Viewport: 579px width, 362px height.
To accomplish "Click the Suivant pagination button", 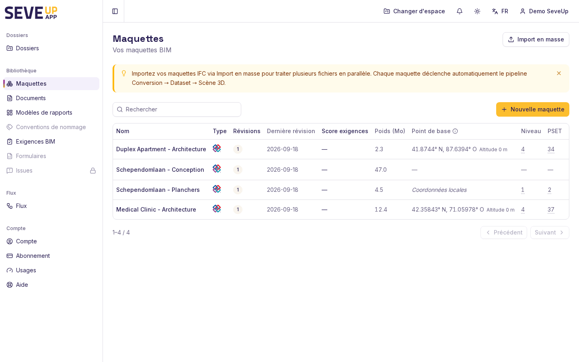I will 550,232.
